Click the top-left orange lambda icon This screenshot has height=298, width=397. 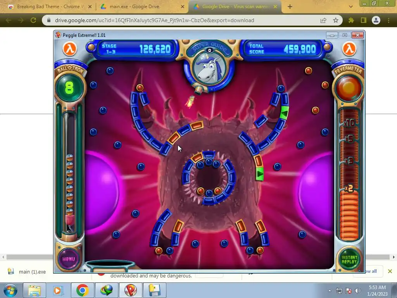(70, 49)
